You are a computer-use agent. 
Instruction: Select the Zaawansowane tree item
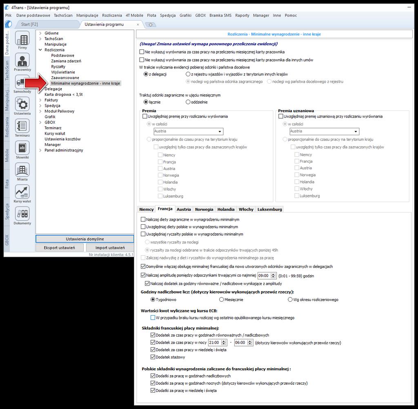[65, 78]
